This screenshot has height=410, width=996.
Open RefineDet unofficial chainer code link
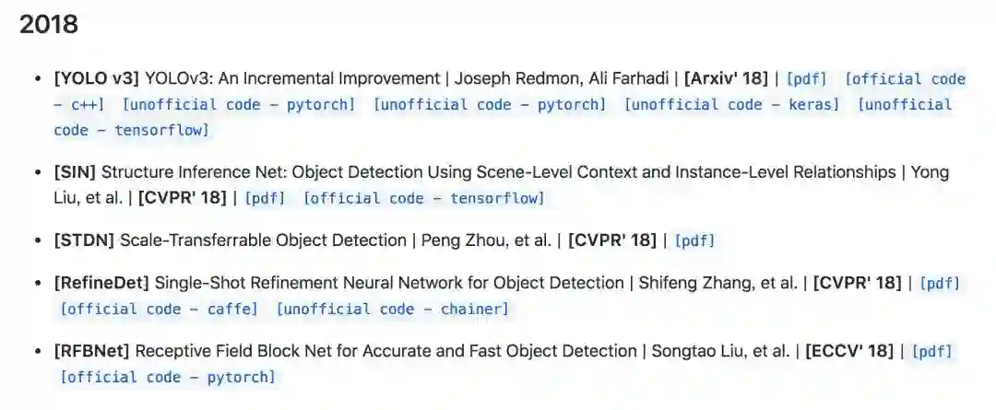click(392, 310)
